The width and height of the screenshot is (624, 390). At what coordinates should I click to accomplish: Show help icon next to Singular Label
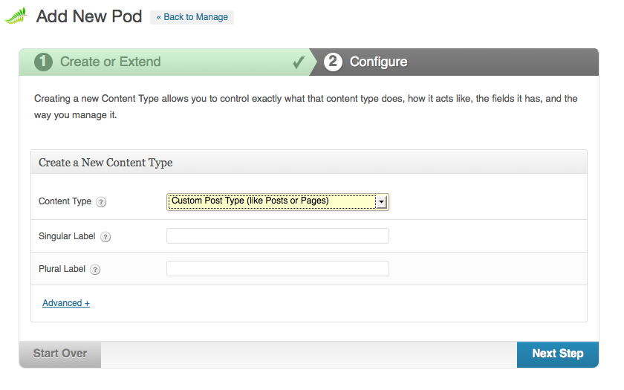coord(105,237)
